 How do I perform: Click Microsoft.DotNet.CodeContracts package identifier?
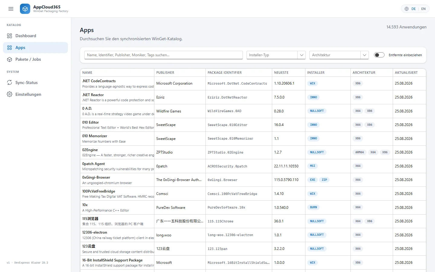[x=237, y=83]
